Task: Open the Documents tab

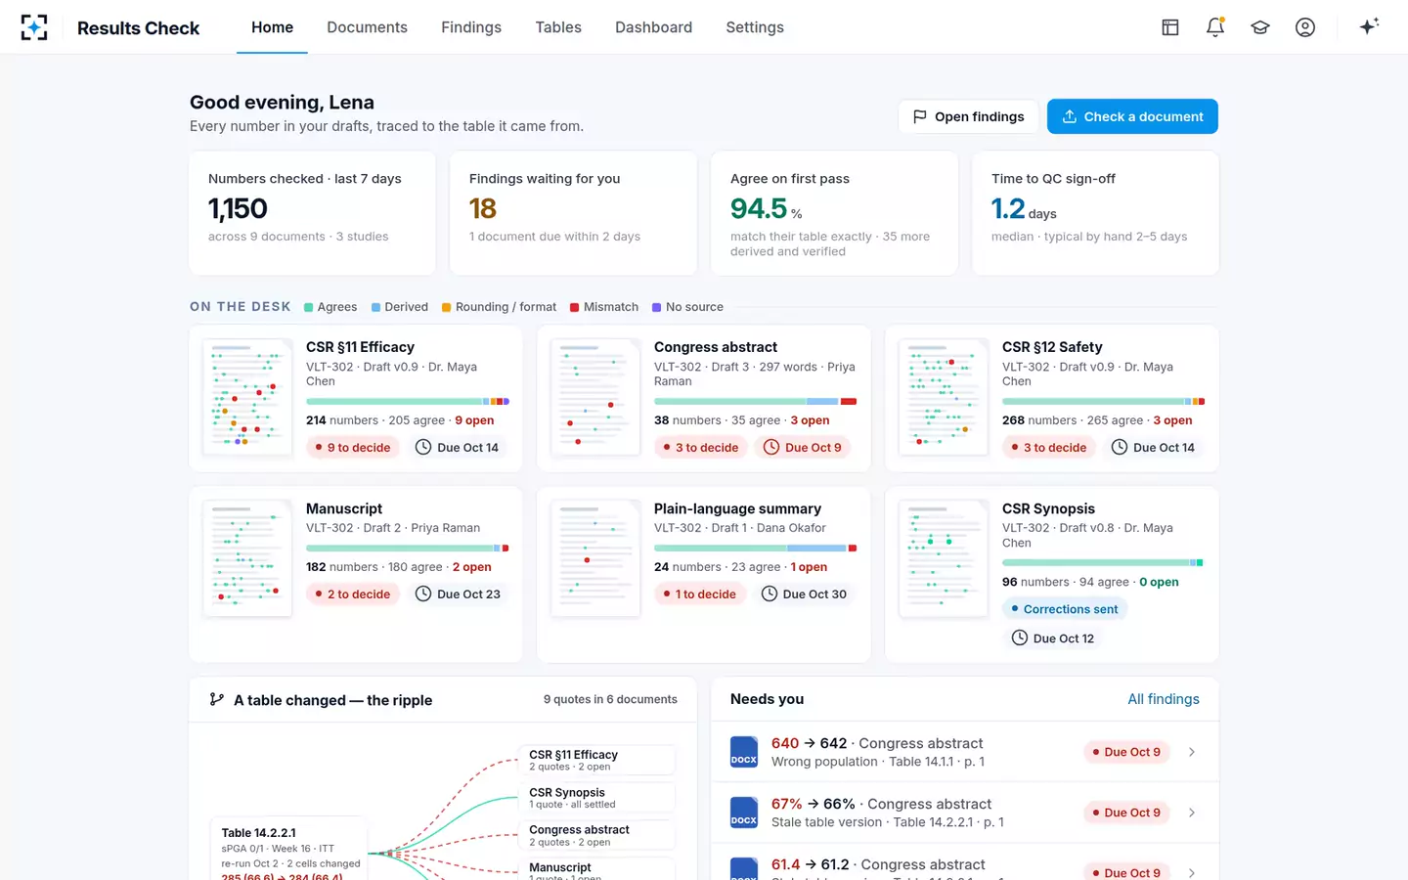Action: (367, 27)
